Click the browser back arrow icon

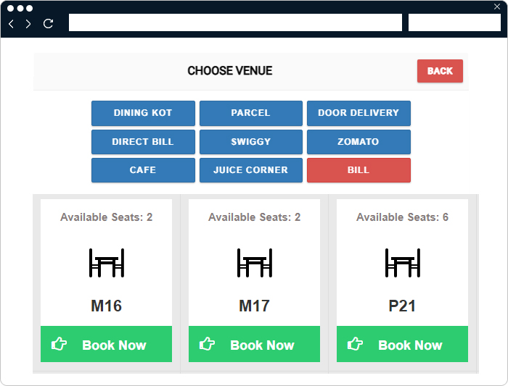pos(11,24)
